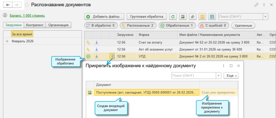276x118 pixels.
Task: Click the attached document icon in the УПД row
Action: tap(113, 56)
